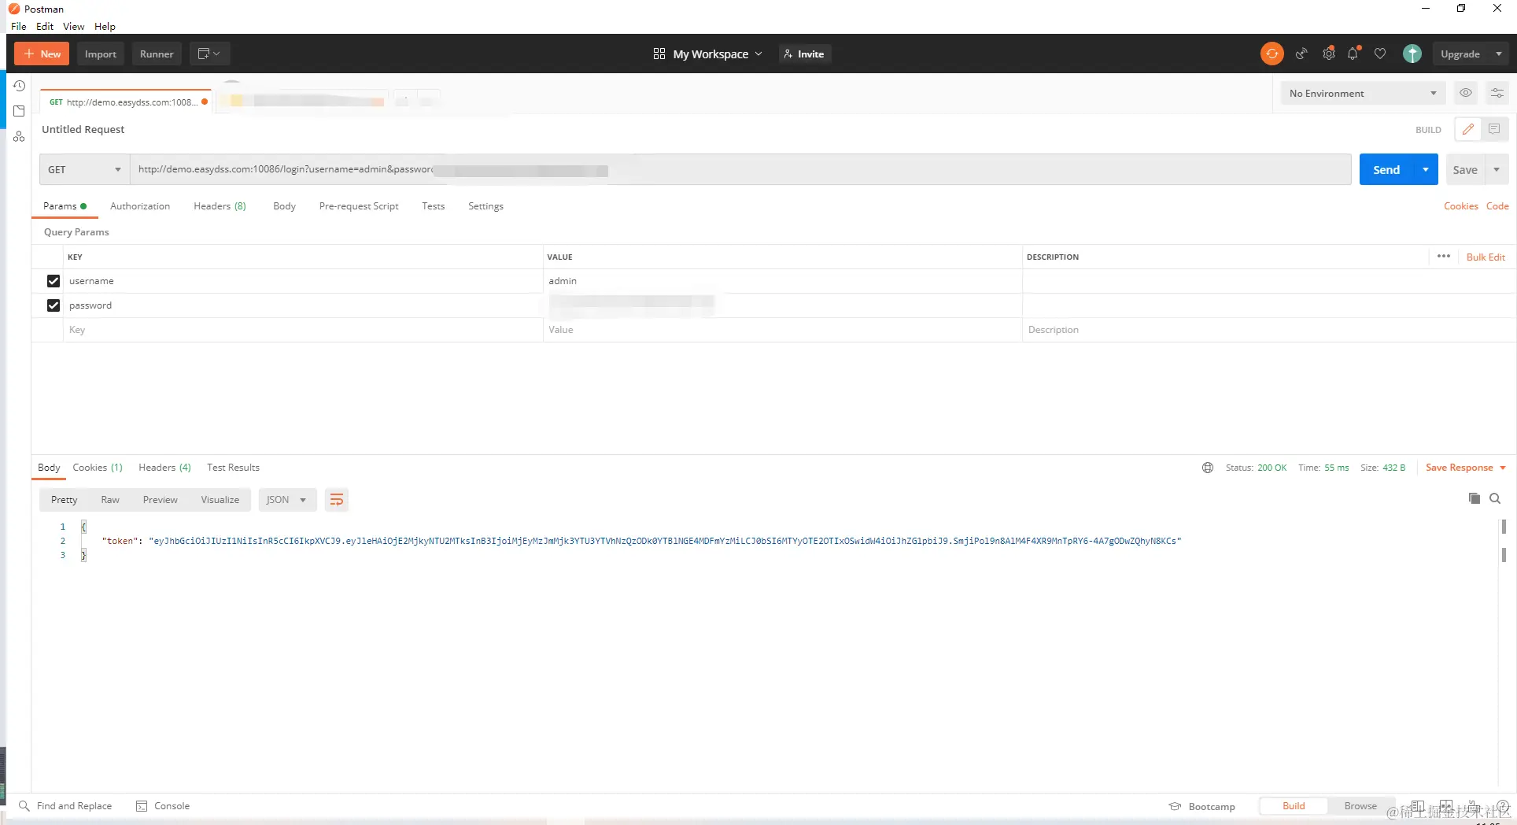Click the Bulk Edit link
The width and height of the screenshot is (1517, 825).
[1486, 257]
